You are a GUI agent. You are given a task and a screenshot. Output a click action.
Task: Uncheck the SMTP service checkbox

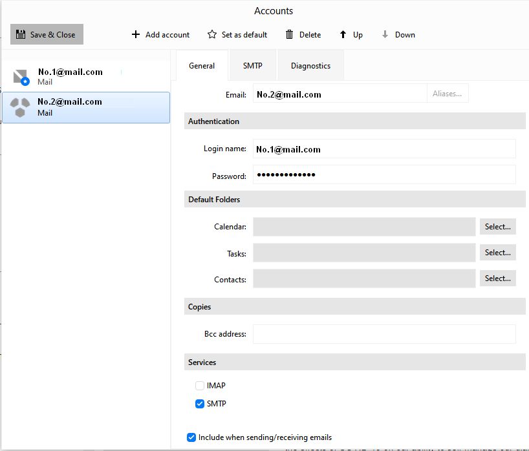pyautogui.click(x=200, y=404)
